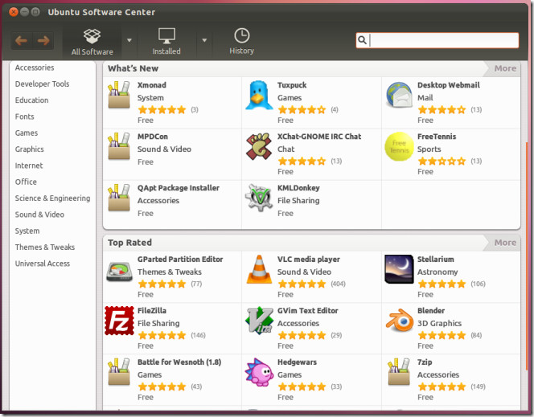Click More in the Top Rated section
This screenshot has height=417, width=534.
[505, 243]
